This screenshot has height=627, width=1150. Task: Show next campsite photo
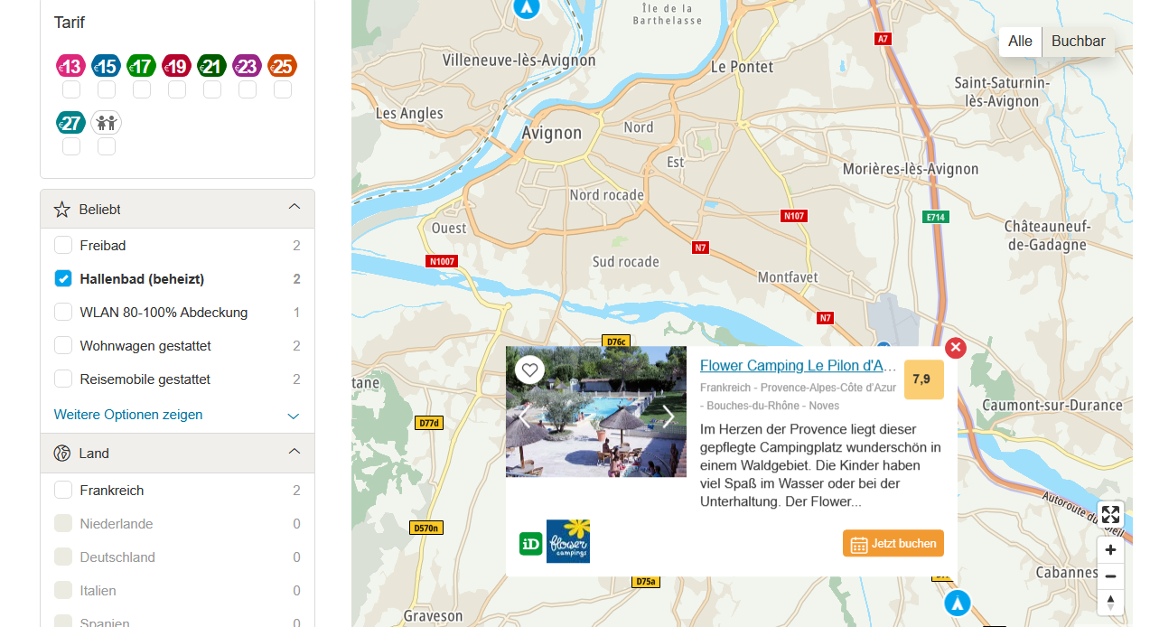pyautogui.click(x=668, y=416)
